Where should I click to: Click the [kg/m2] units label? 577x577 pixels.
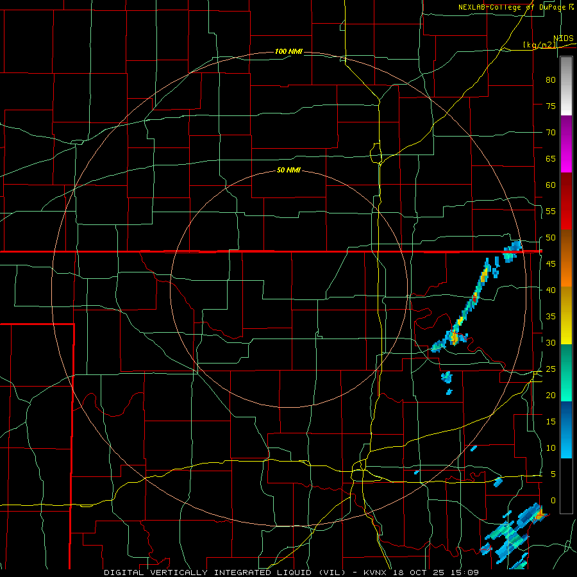point(540,45)
